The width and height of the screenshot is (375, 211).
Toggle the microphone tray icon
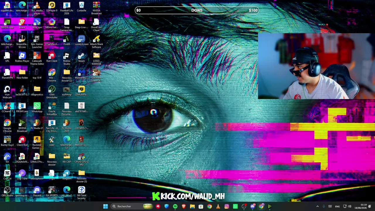click(x=324, y=206)
